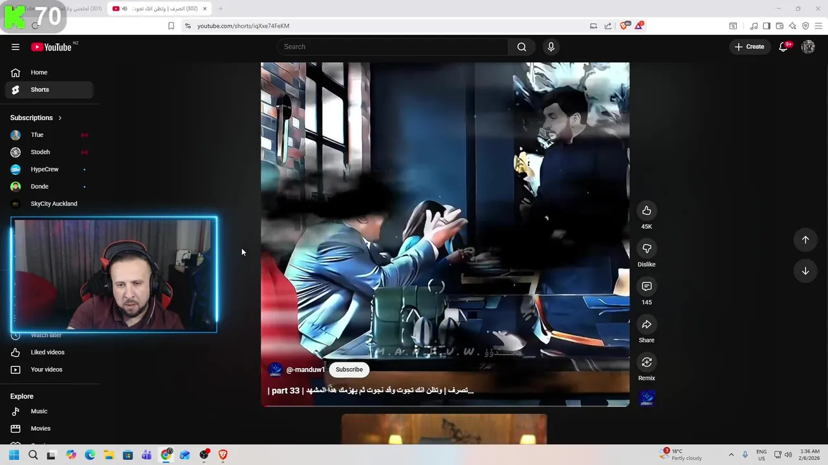Open the 145 comments panel

click(x=646, y=286)
